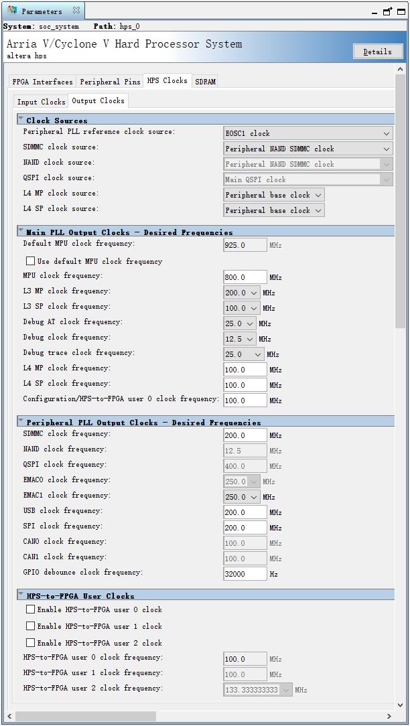Check Enable HPS-to-FPGA user 1 clock
Screen dimensions: 410x726
click(31, 626)
